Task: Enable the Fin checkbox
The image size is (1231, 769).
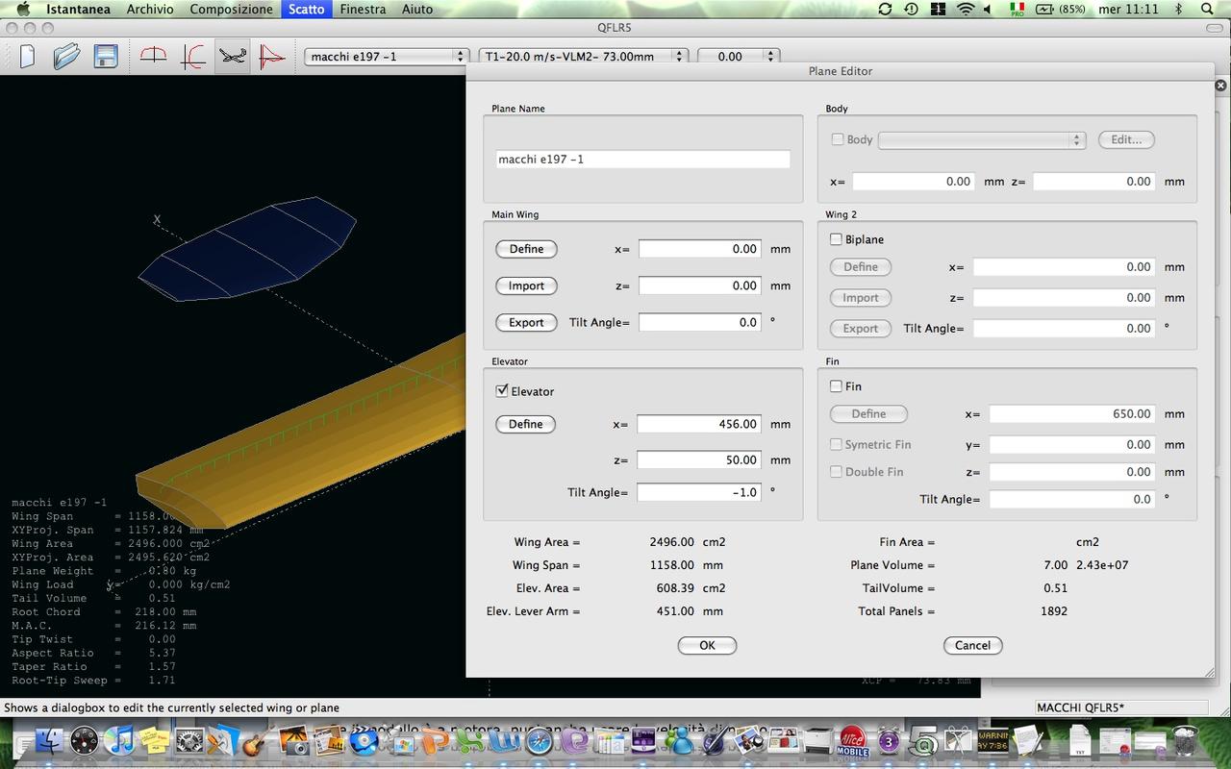Action: point(836,386)
